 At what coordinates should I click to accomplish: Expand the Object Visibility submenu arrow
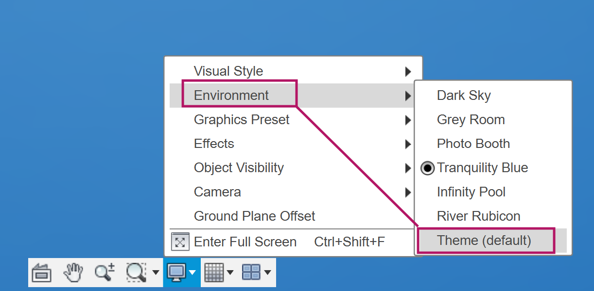click(408, 168)
